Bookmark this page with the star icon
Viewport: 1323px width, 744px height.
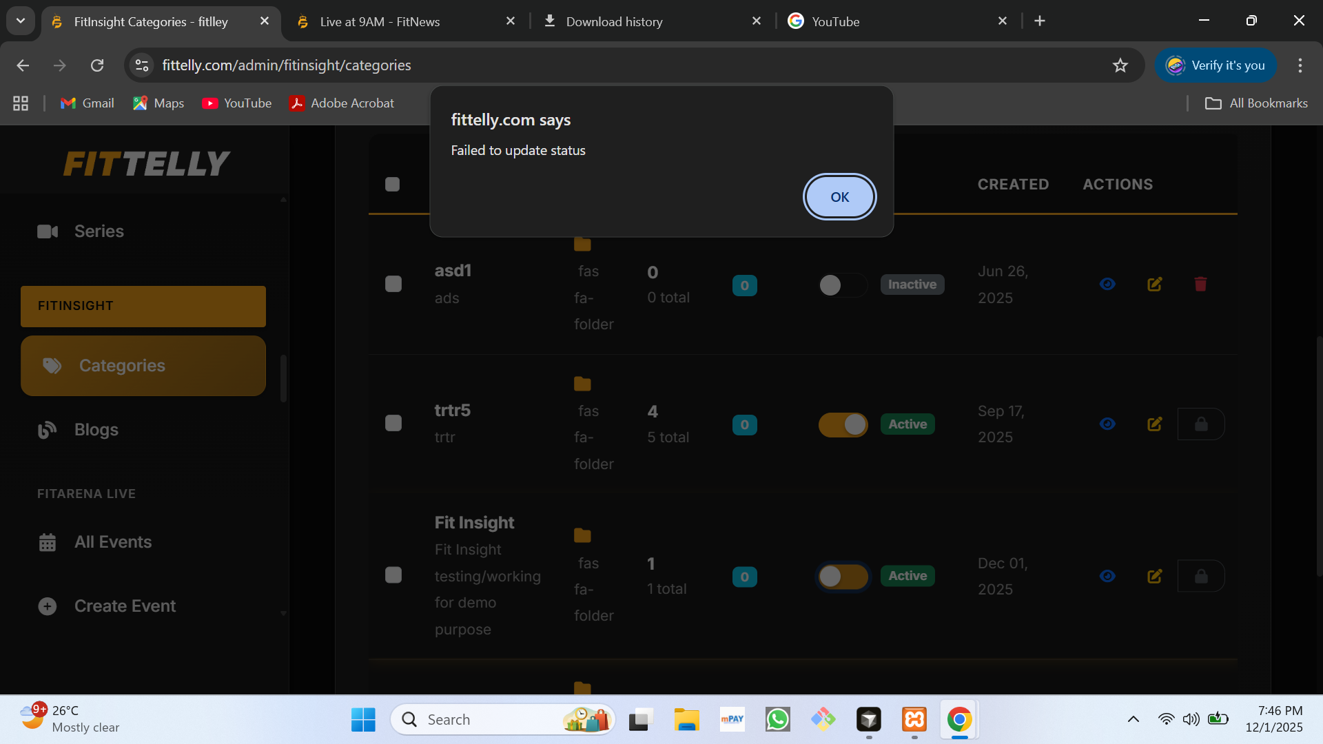(1120, 65)
